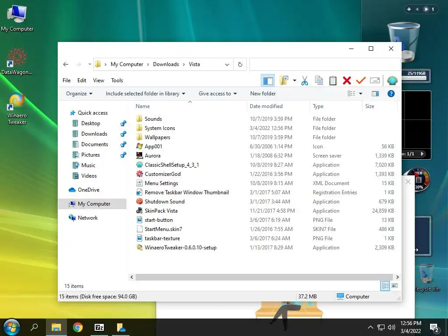
Task: Open the Tools menu
Action: point(117,80)
